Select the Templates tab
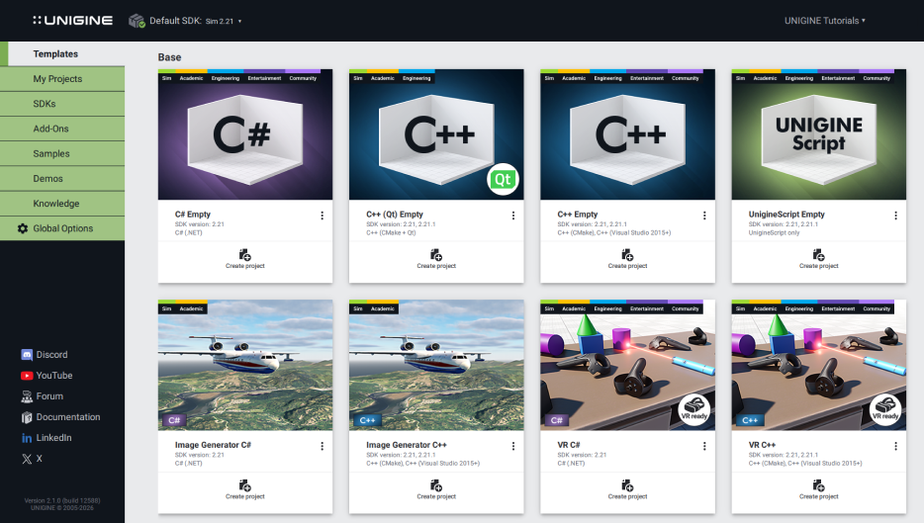This screenshot has height=523, width=924. (x=62, y=53)
